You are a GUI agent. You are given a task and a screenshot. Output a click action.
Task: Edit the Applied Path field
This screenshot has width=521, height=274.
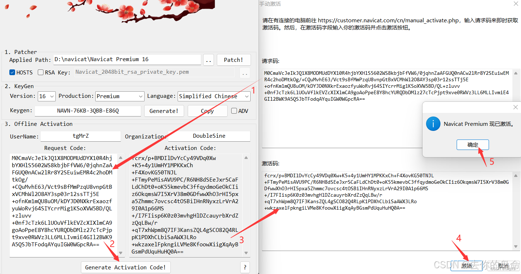click(x=127, y=60)
